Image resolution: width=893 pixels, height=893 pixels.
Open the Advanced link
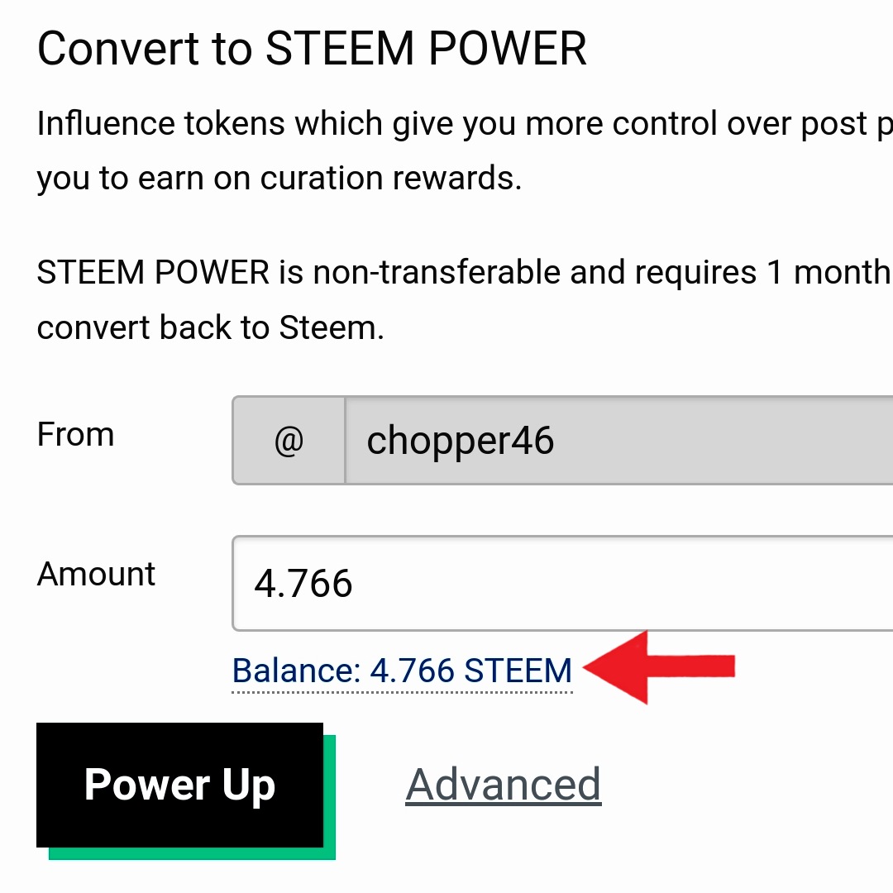click(504, 785)
